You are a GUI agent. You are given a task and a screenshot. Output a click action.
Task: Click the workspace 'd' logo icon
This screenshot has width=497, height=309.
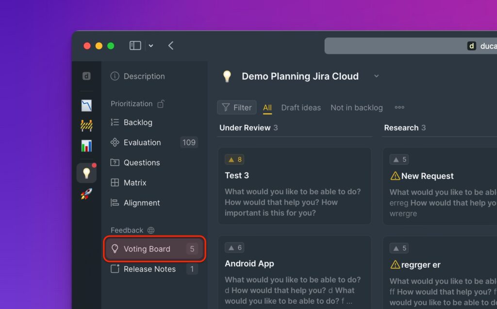tap(86, 76)
